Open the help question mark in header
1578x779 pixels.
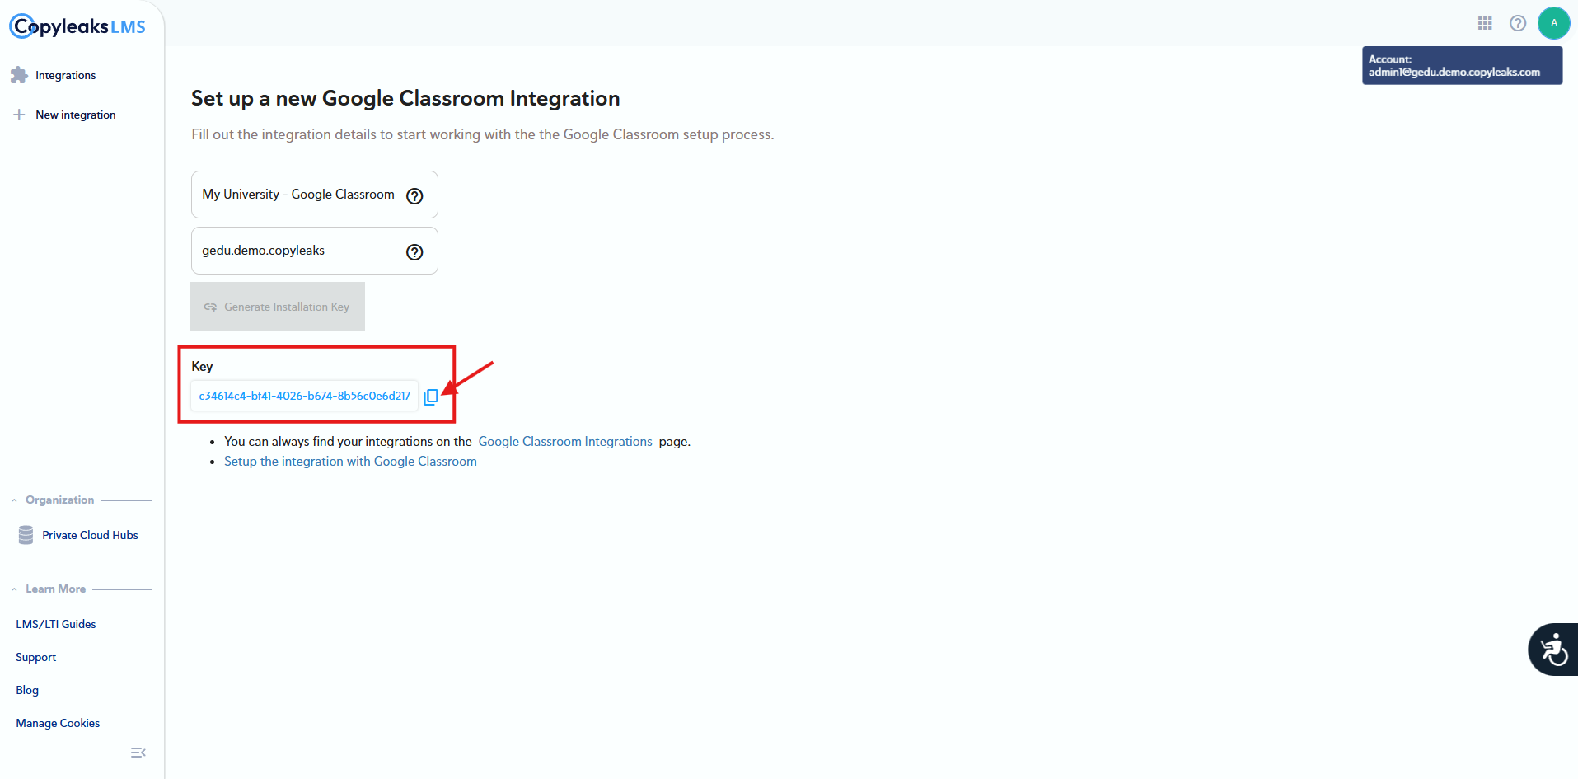click(1518, 23)
